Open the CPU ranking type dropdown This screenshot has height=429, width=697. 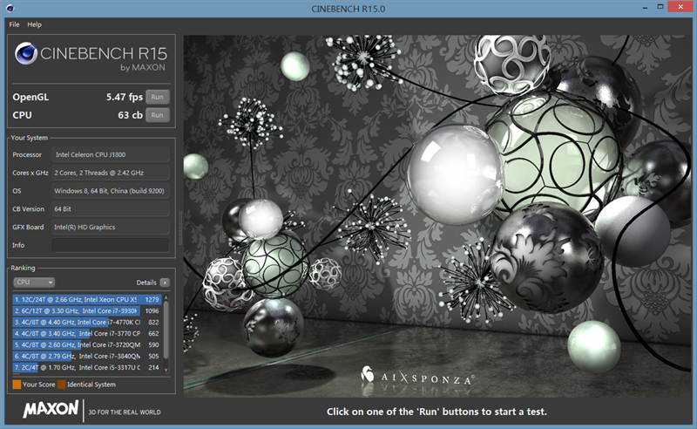[x=35, y=283]
